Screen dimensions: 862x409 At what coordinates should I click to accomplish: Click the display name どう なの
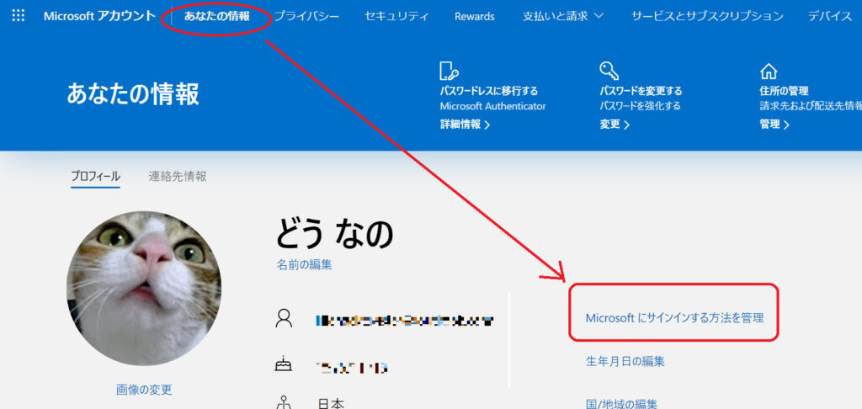click(335, 233)
